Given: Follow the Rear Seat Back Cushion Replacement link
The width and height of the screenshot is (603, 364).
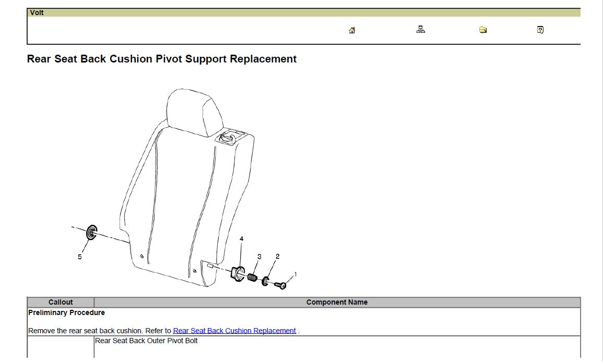Looking at the screenshot, I should pos(234,331).
